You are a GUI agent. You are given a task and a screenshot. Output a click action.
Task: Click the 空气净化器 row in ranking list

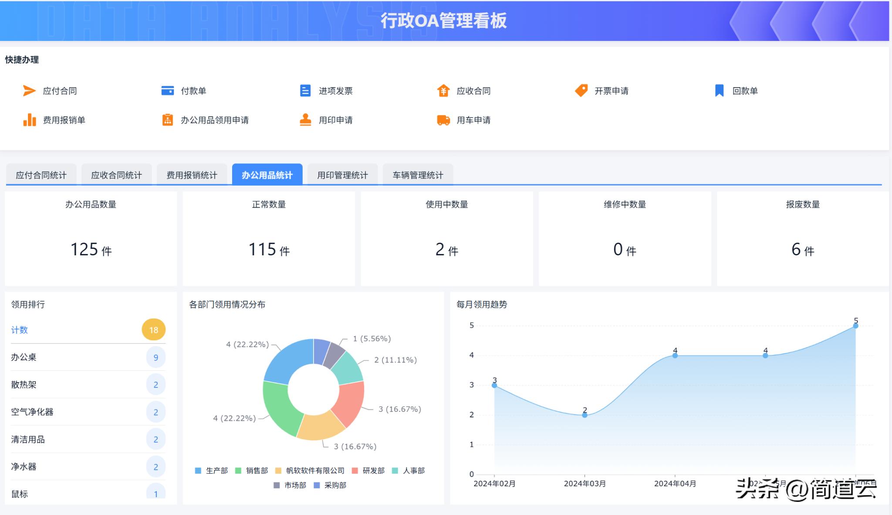pyautogui.click(x=88, y=412)
